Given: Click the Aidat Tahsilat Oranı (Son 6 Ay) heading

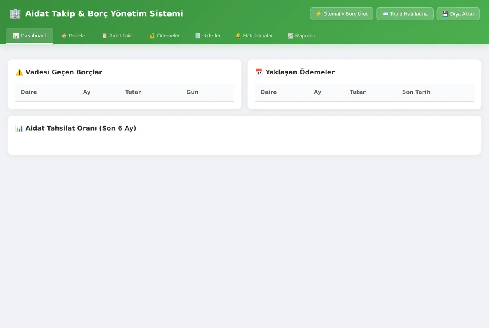Looking at the screenshot, I should point(76,128).
